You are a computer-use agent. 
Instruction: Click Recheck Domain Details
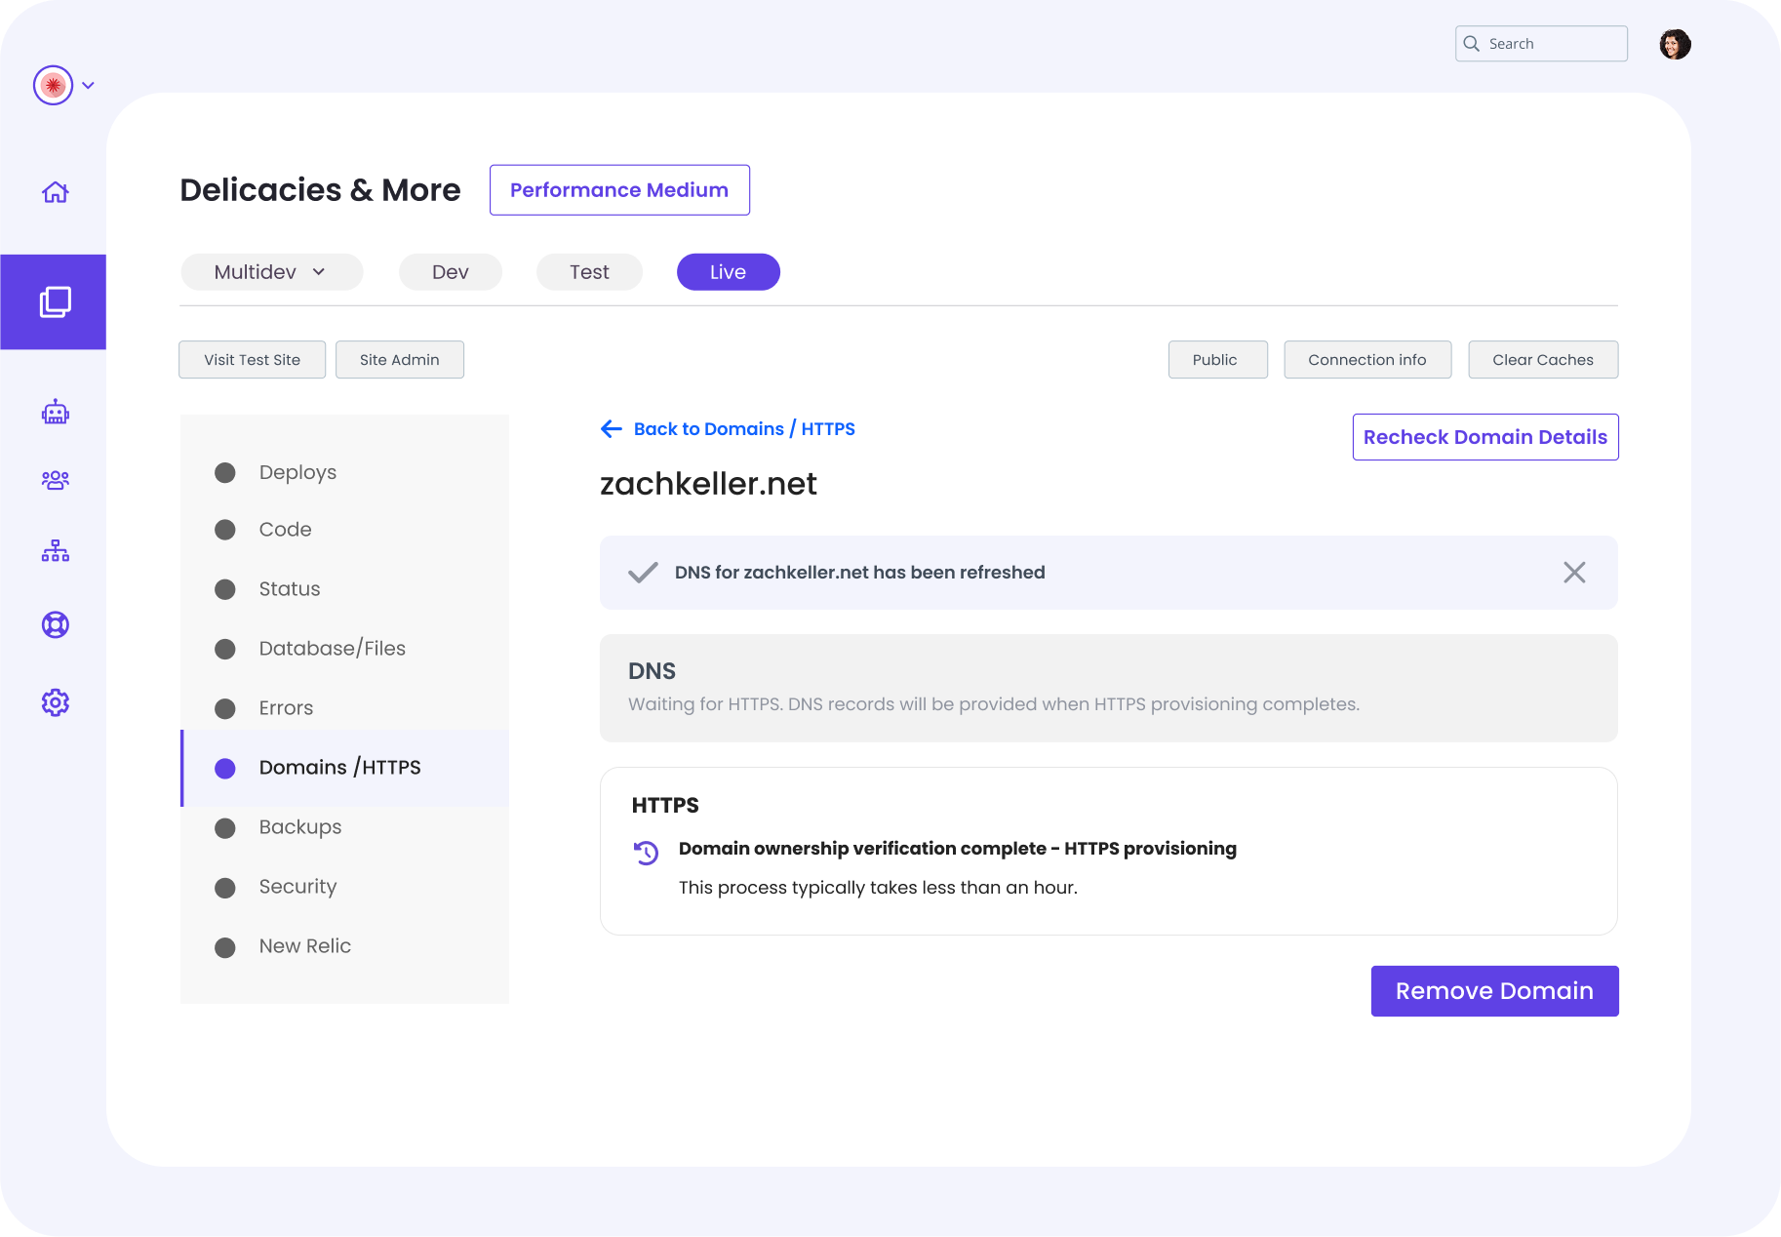(1484, 436)
